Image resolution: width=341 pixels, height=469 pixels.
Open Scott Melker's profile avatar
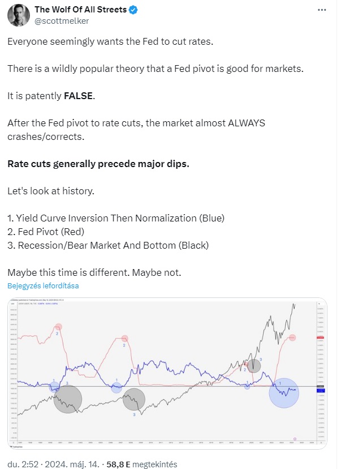click(19, 15)
